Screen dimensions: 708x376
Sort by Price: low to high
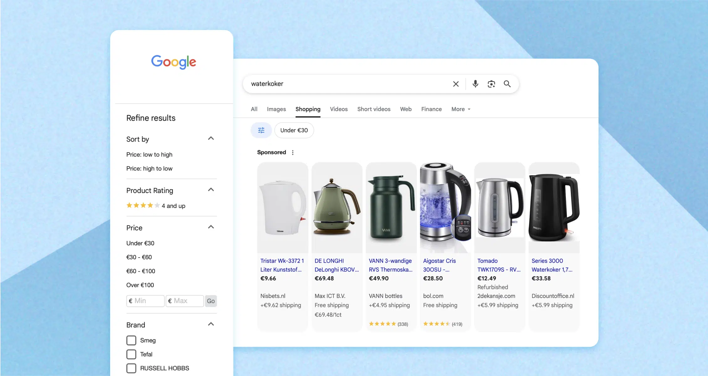click(x=149, y=154)
